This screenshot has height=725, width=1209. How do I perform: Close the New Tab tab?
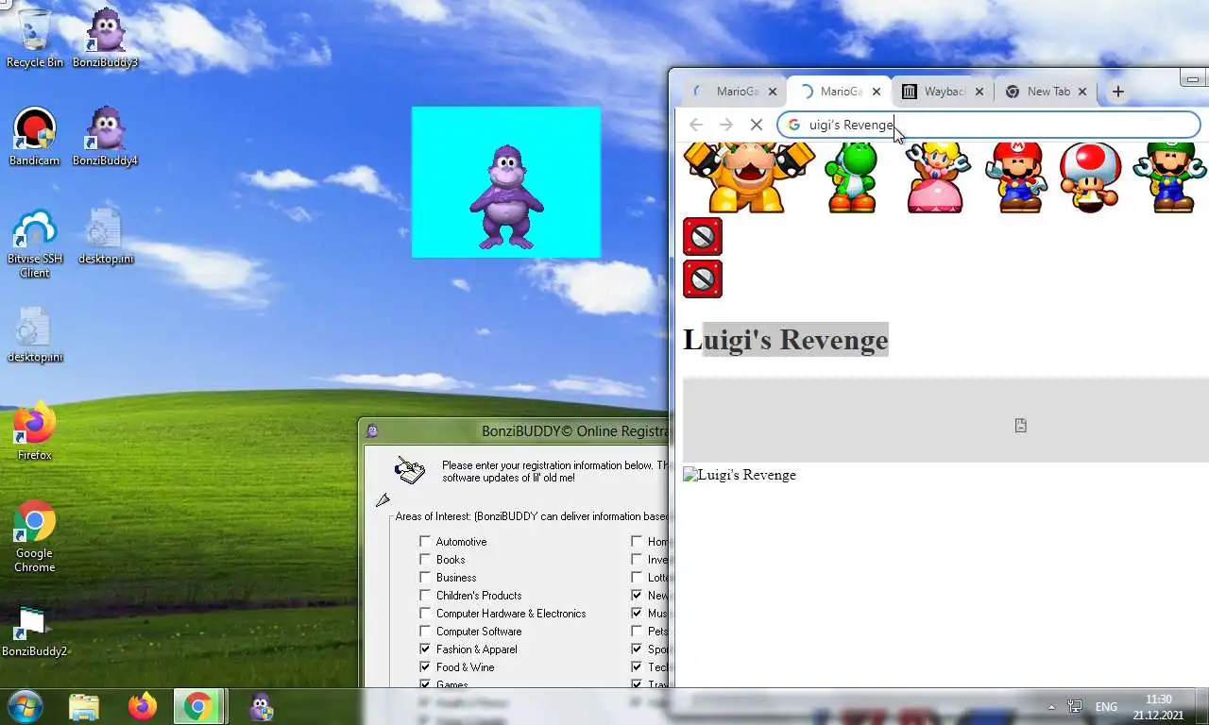point(1082,92)
